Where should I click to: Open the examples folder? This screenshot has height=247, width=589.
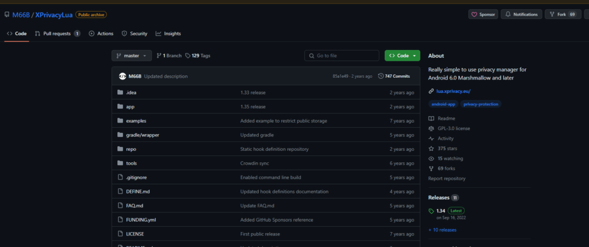click(136, 121)
